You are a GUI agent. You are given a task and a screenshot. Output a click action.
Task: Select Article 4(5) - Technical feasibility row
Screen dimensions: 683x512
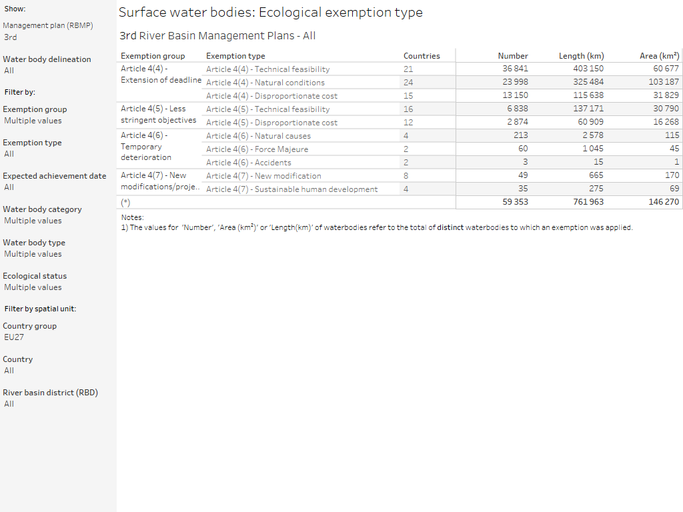(x=268, y=109)
